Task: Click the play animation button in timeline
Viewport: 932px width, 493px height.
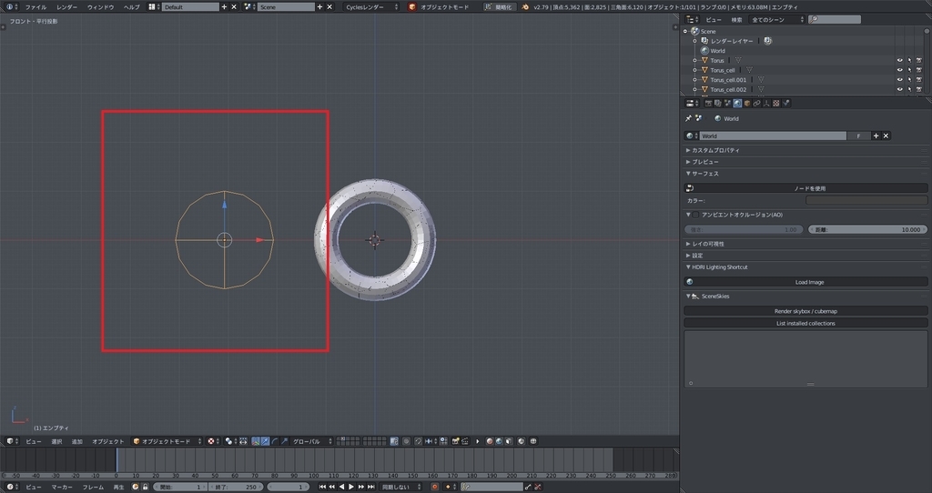Action: click(350, 487)
